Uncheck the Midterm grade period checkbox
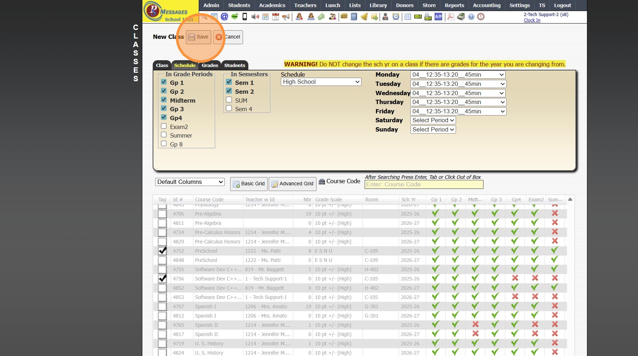Viewport: 638px width, 356px height. coord(164,100)
